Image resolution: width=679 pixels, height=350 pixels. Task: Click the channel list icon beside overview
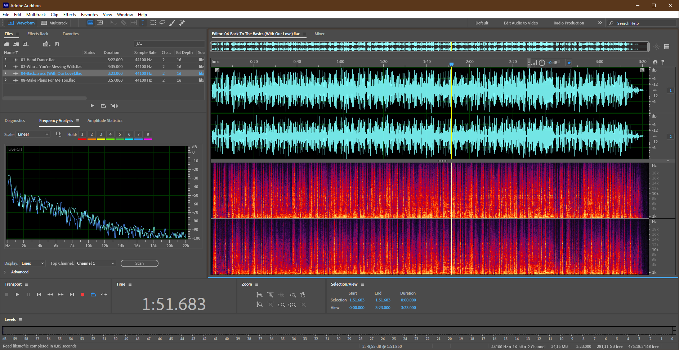(667, 46)
